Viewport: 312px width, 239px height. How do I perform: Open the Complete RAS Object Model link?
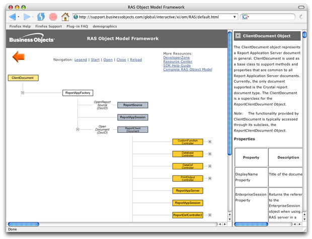pyautogui.click(x=188, y=70)
